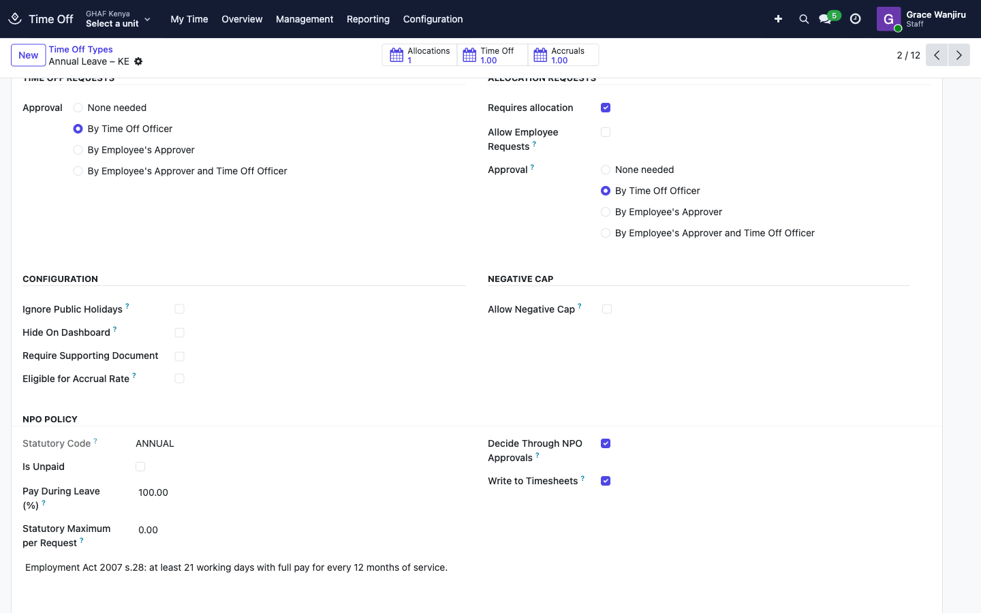Click help tooltip beside Allow Negative Cap

pos(580,306)
